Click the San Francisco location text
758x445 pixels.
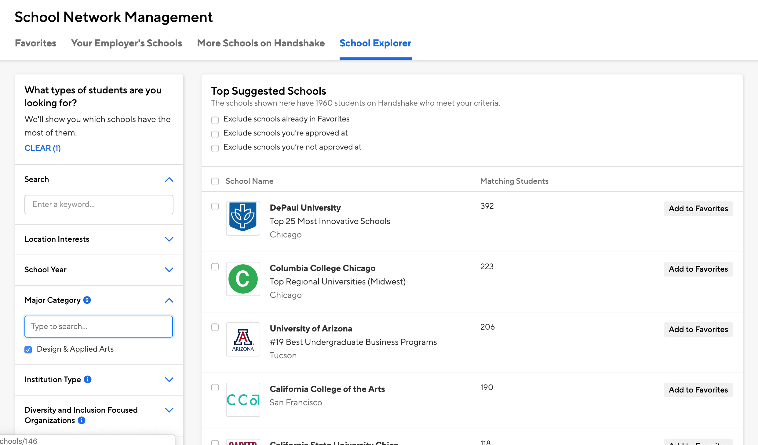pyautogui.click(x=296, y=402)
